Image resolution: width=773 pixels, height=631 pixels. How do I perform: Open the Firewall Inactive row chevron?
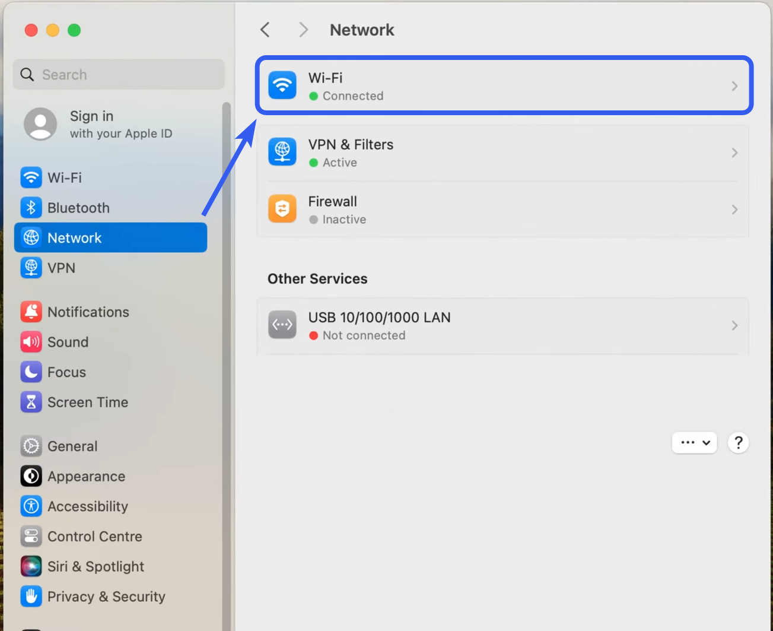click(x=734, y=210)
